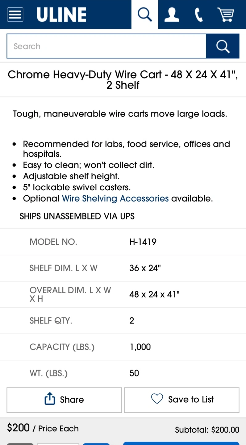
Task: Open the account profile icon
Action: click(x=172, y=15)
